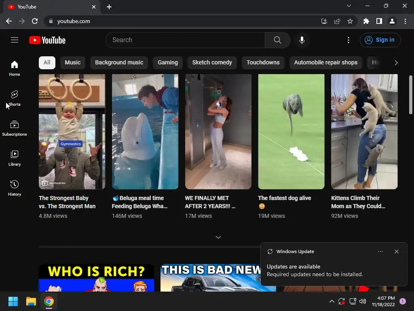Open Kittens Climb Their Mom title
Image resolution: width=414 pixels, height=311 pixels.
click(358, 202)
